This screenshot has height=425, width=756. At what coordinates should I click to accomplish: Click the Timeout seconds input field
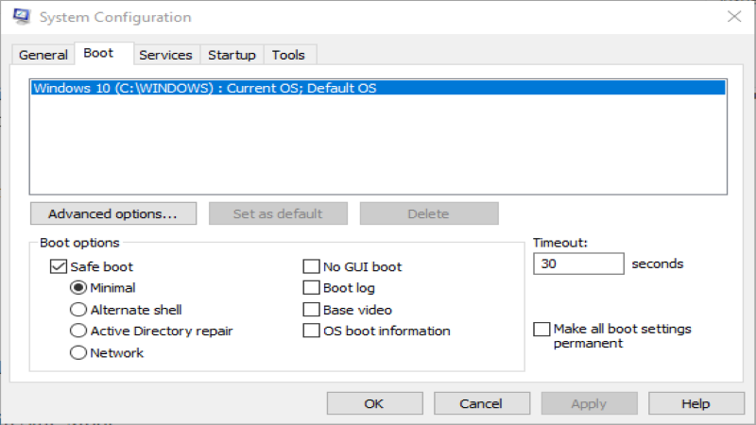[x=578, y=264]
